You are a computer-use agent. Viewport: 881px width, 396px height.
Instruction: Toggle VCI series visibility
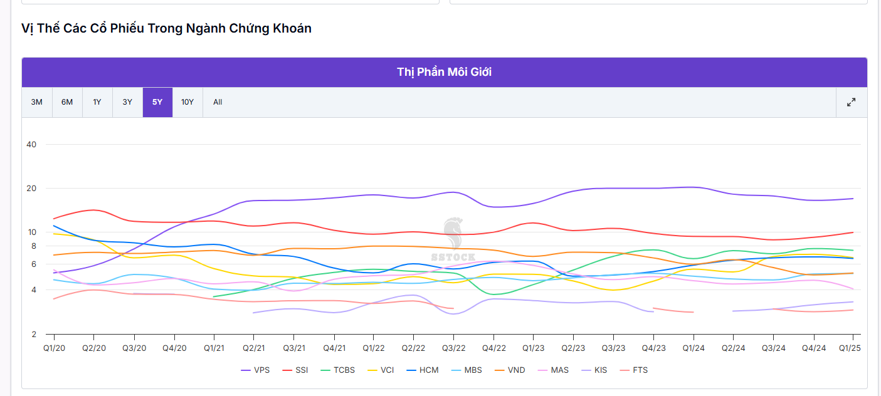click(381, 370)
